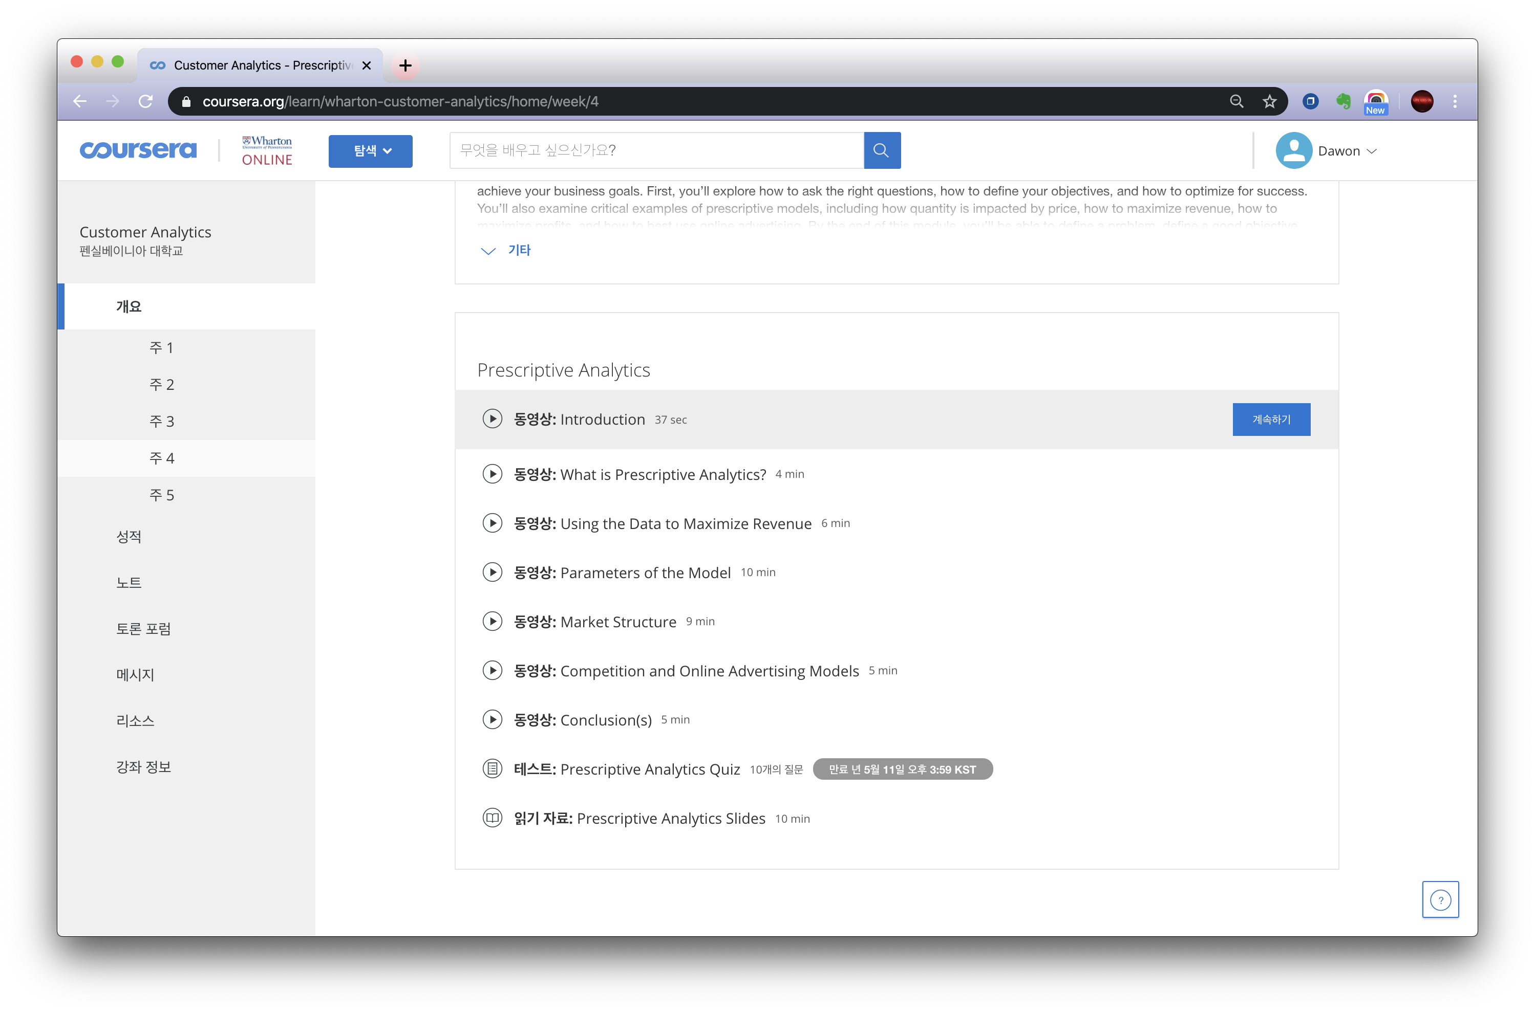
Task: Reload the page with refresh icon
Action: click(x=146, y=101)
